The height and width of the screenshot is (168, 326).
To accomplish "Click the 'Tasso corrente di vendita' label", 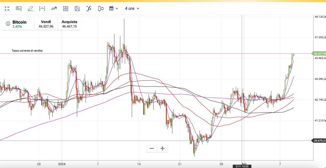I will (x=27, y=51).
